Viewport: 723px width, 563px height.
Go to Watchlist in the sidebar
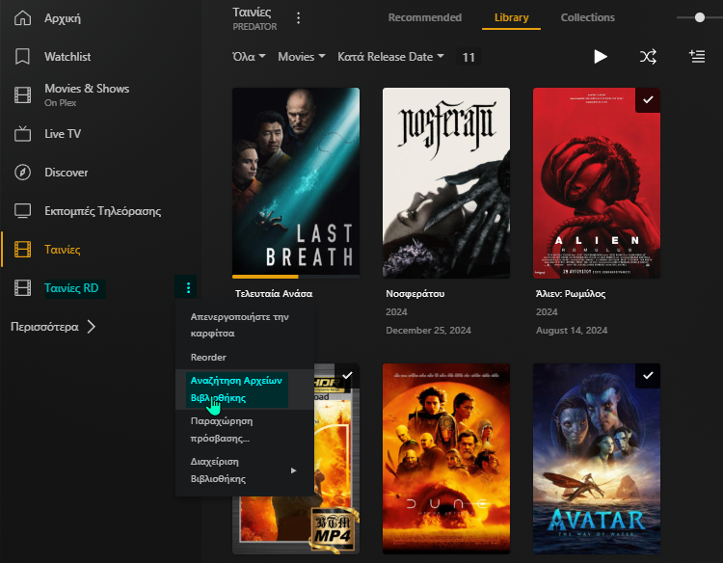coord(67,57)
